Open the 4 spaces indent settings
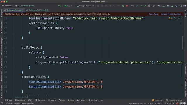 (x=159, y=103)
